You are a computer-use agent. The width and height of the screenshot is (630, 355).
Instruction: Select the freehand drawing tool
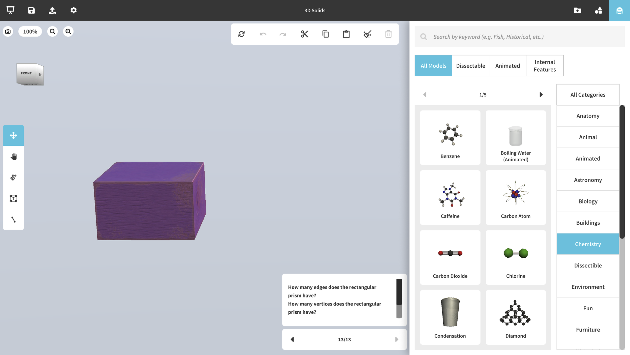(13, 177)
